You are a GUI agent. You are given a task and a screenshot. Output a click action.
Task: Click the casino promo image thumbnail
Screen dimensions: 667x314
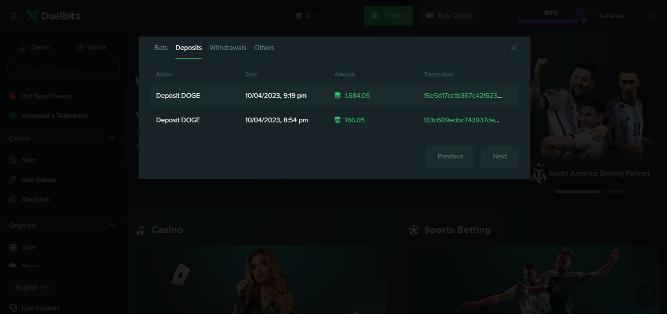coord(261,280)
